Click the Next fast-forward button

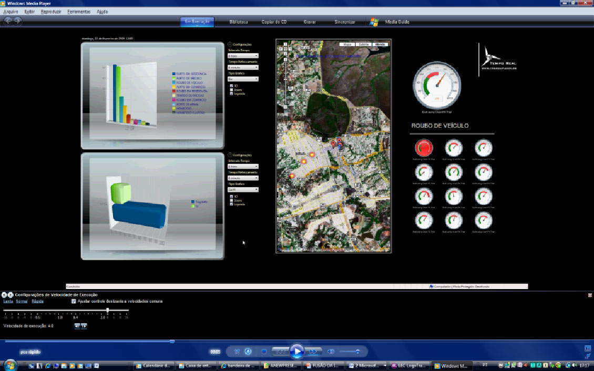click(313, 352)
